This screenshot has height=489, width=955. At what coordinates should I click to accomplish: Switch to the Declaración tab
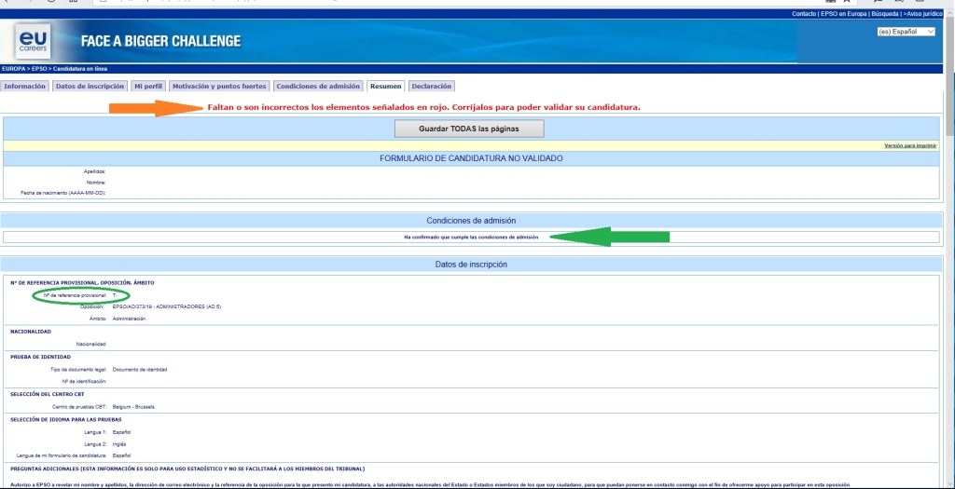coord(431,86)
